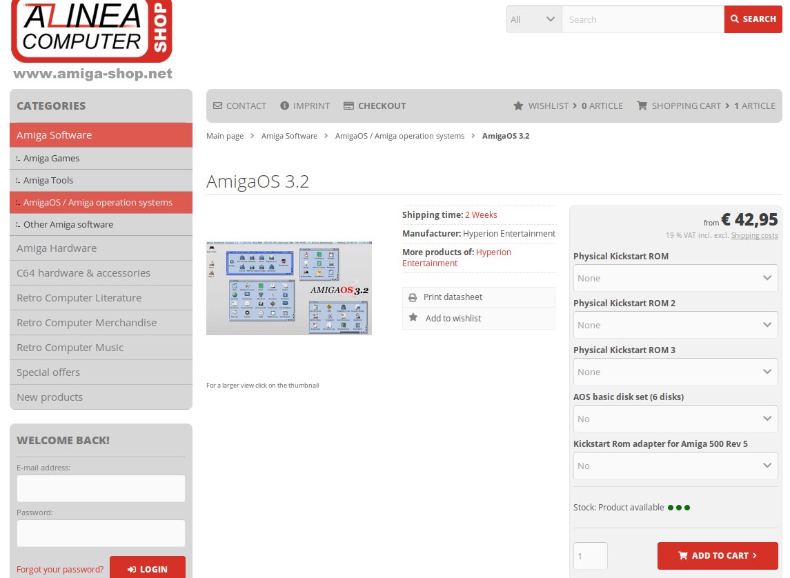Click the magnifier icon in Search button

(735, 19)
